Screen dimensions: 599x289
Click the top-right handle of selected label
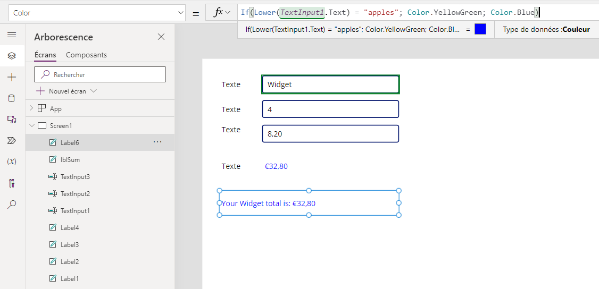click(399, 191)
